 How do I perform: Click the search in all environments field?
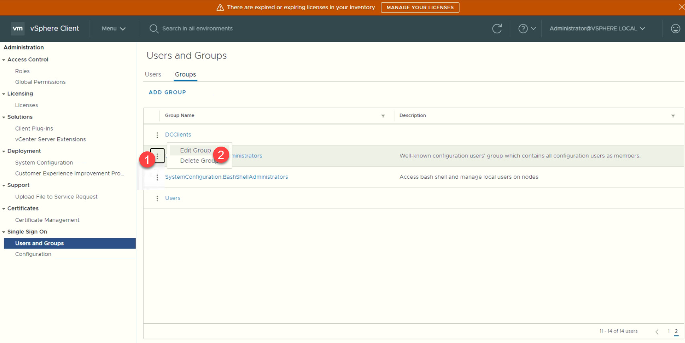coord(197,29)
